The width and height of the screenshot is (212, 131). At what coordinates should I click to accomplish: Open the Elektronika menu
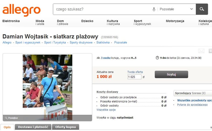pos(11,21)
